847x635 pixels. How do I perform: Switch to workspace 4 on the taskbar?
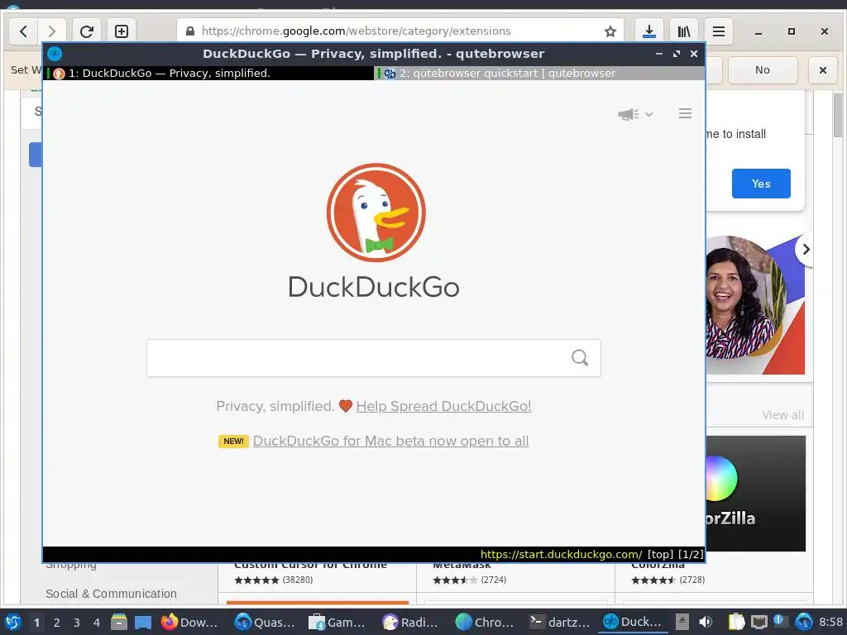(x=97, y=623)
